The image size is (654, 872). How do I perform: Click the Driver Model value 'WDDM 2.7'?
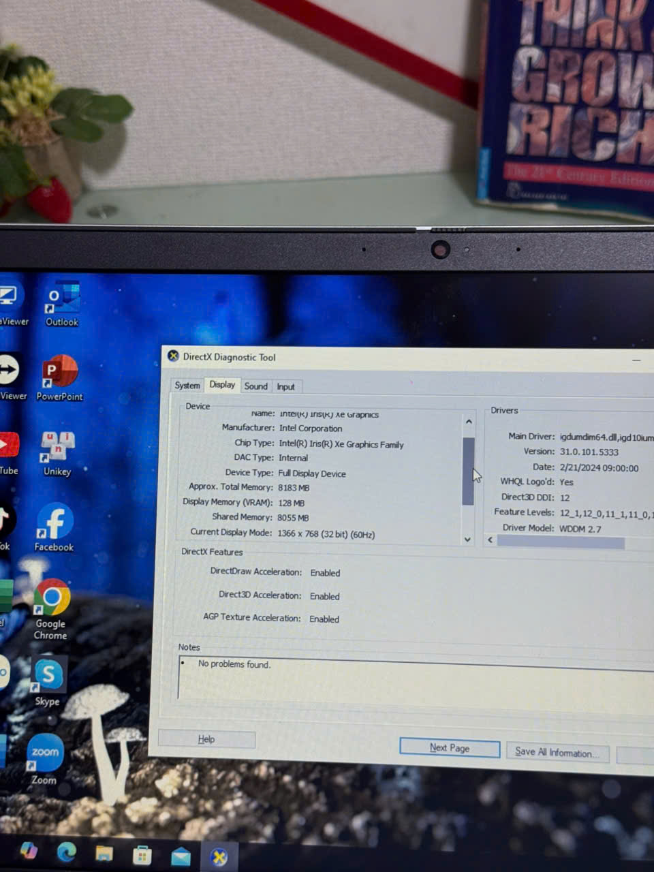tap(580, 529)
